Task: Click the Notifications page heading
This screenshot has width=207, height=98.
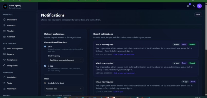Action: (53, 15)
